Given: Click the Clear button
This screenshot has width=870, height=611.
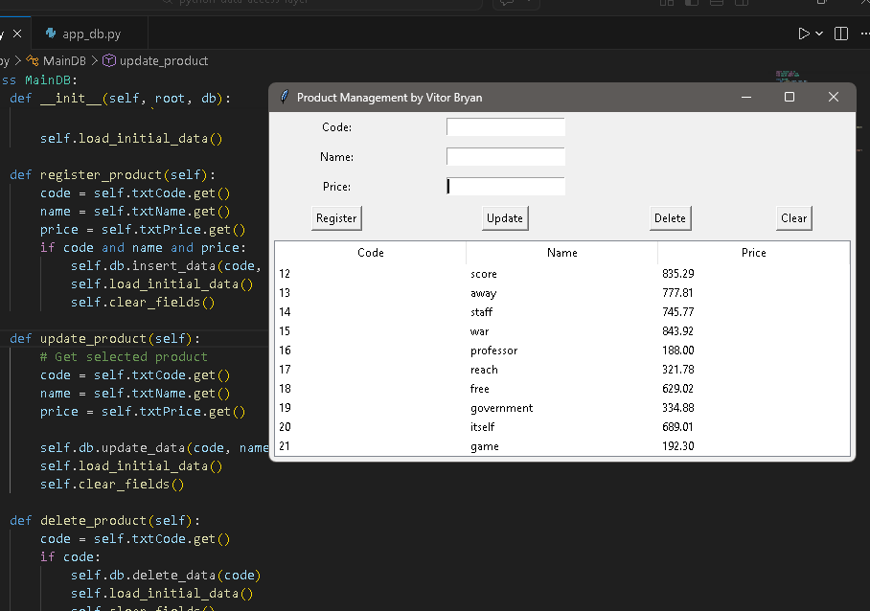Looking at the screenshot, I should 794,218.
